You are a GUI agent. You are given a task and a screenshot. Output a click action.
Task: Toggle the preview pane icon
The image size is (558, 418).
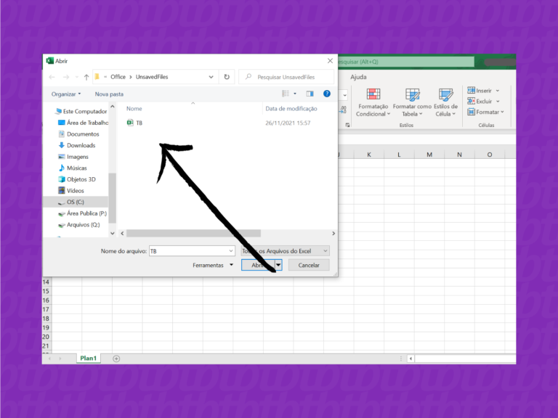tap(310, 94)
